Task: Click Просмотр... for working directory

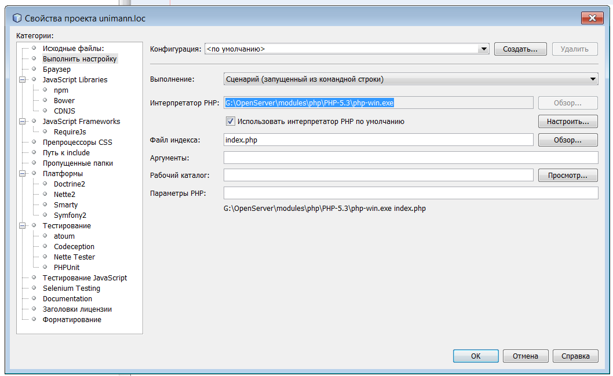Action: (x=568, y=175)
